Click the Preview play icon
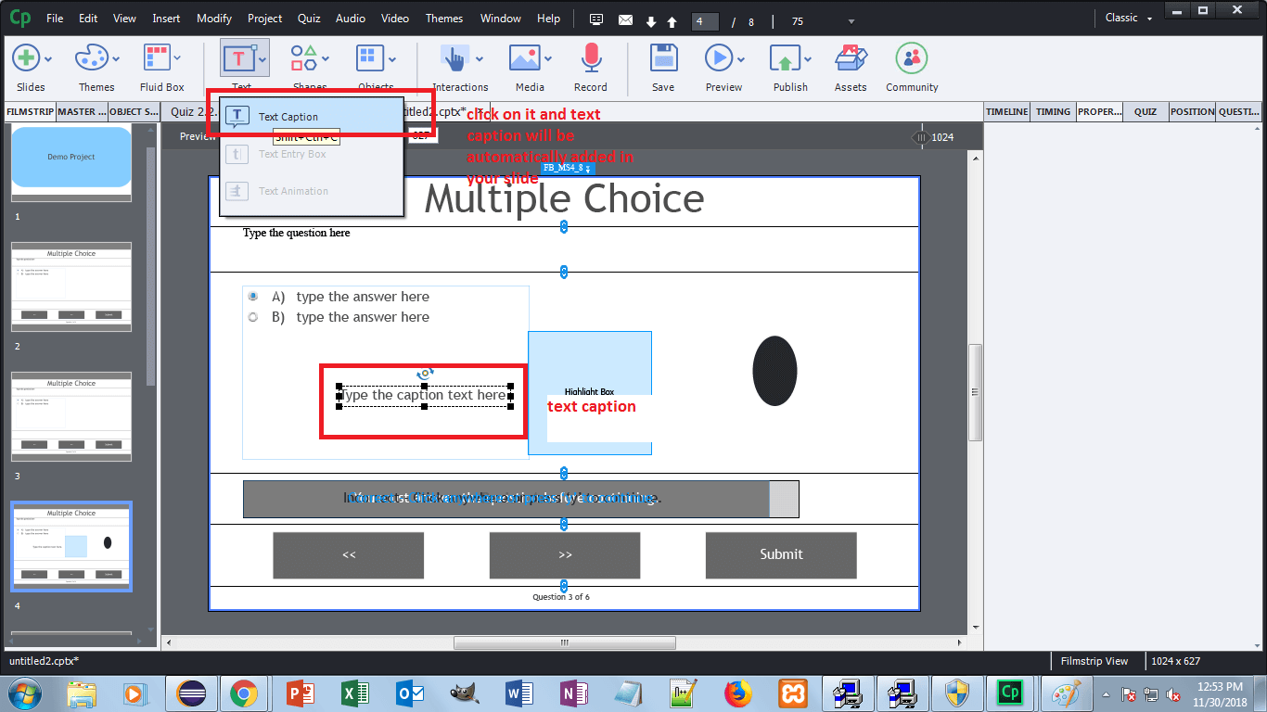This screenshot has height=712, width=1267. [718, 58]
